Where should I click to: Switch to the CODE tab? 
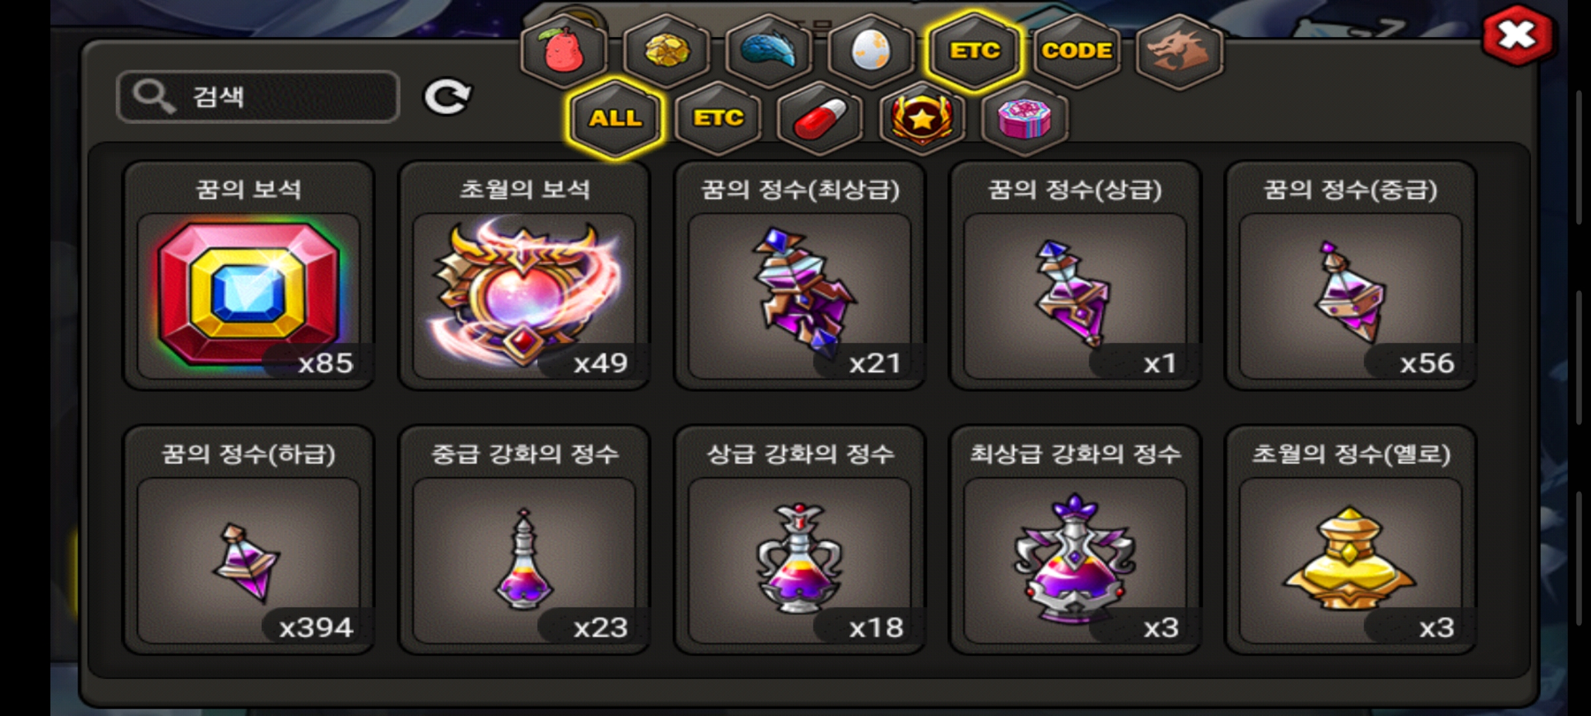[1077, 50]
